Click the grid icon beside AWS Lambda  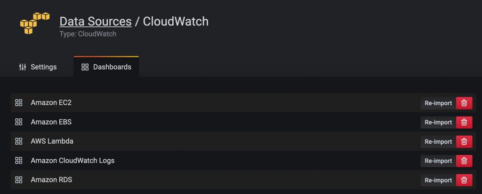tap(19, 141)
